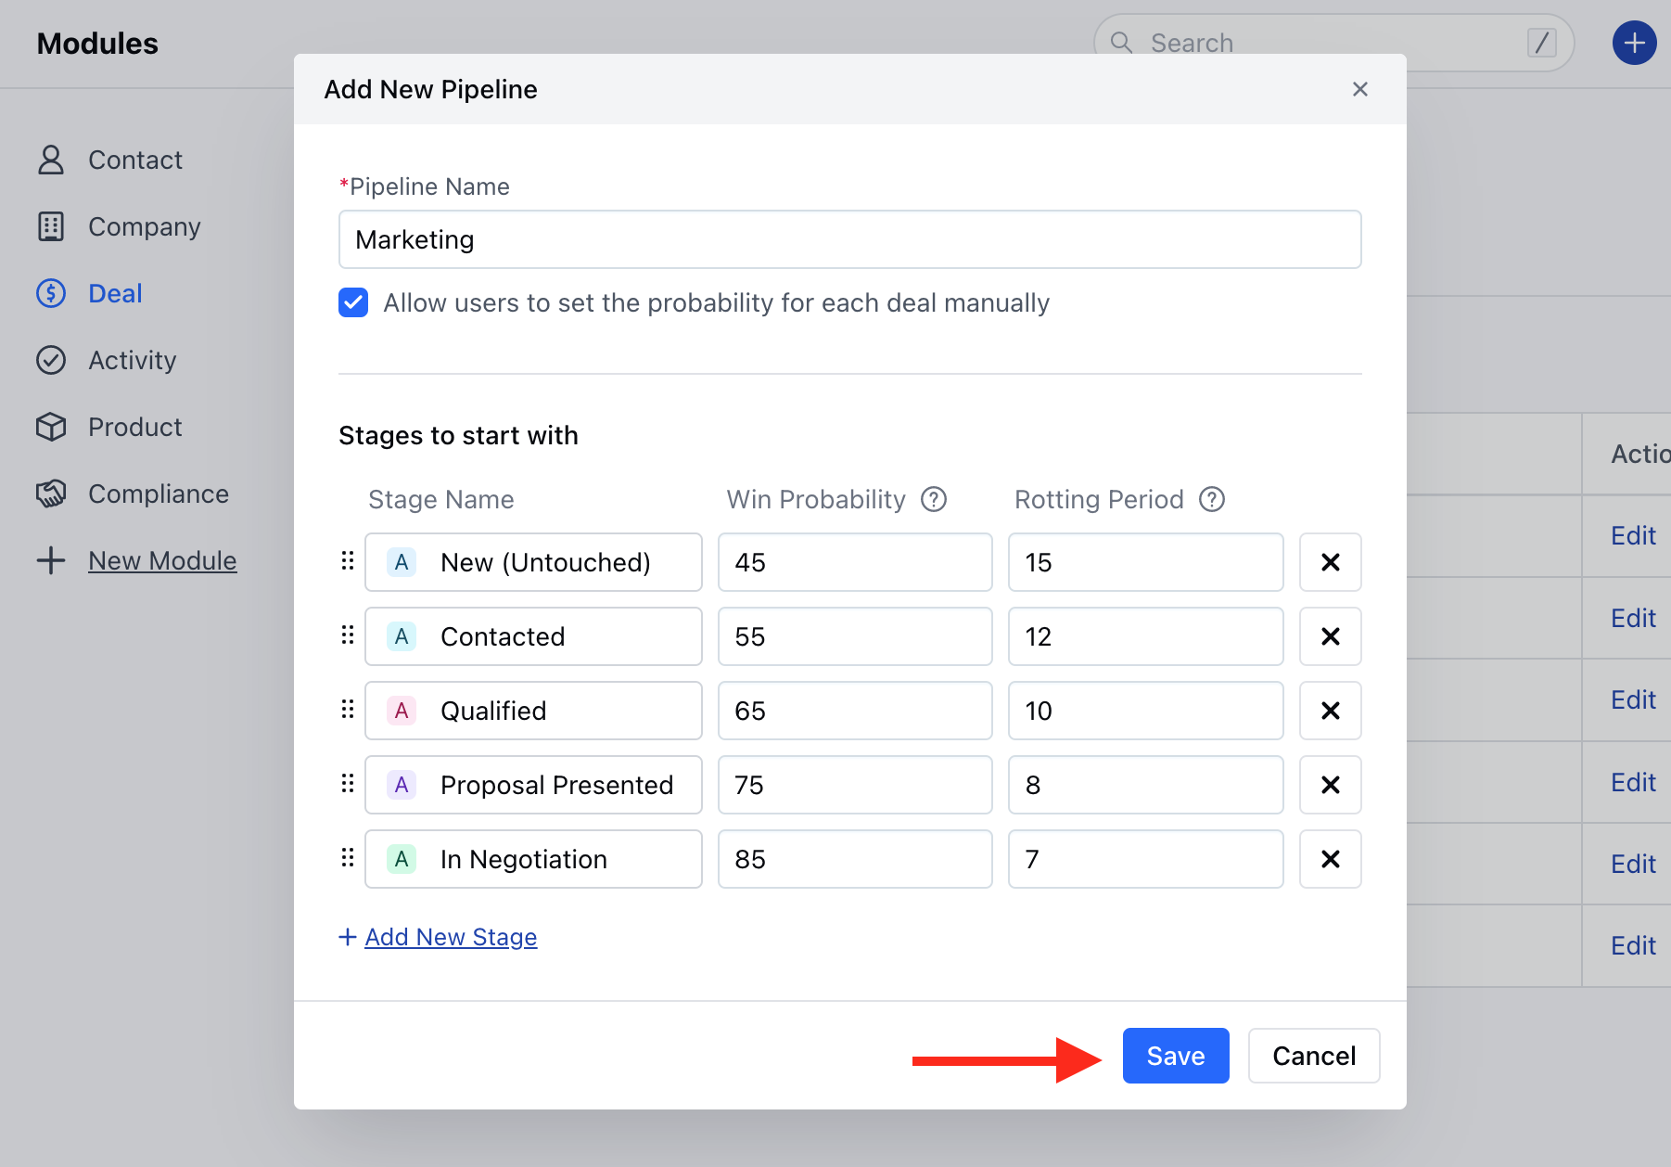The width and height of the screenshot is (1671, 1167).
Task: Open In Negotiation stage color swatch
Action: (402, 859)
